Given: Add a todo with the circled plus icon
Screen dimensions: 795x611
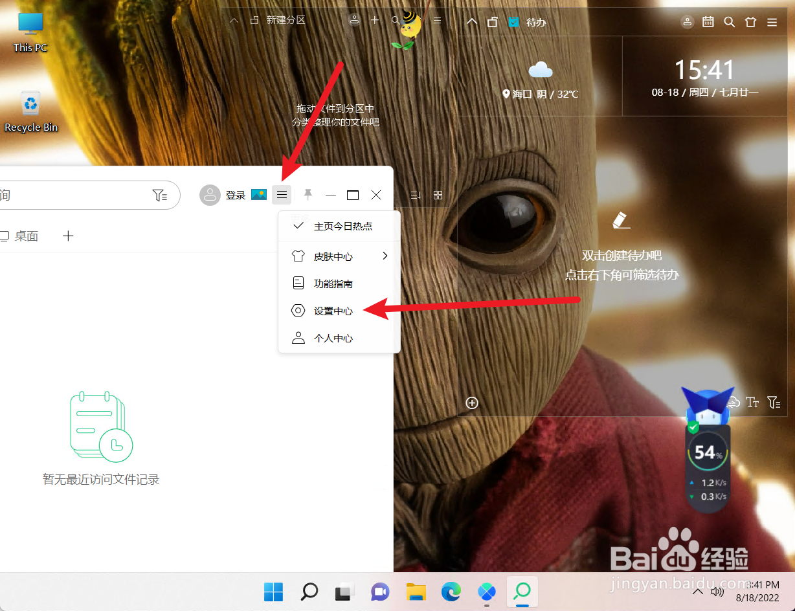Looking at the screenshot, I should click(473, 403).
